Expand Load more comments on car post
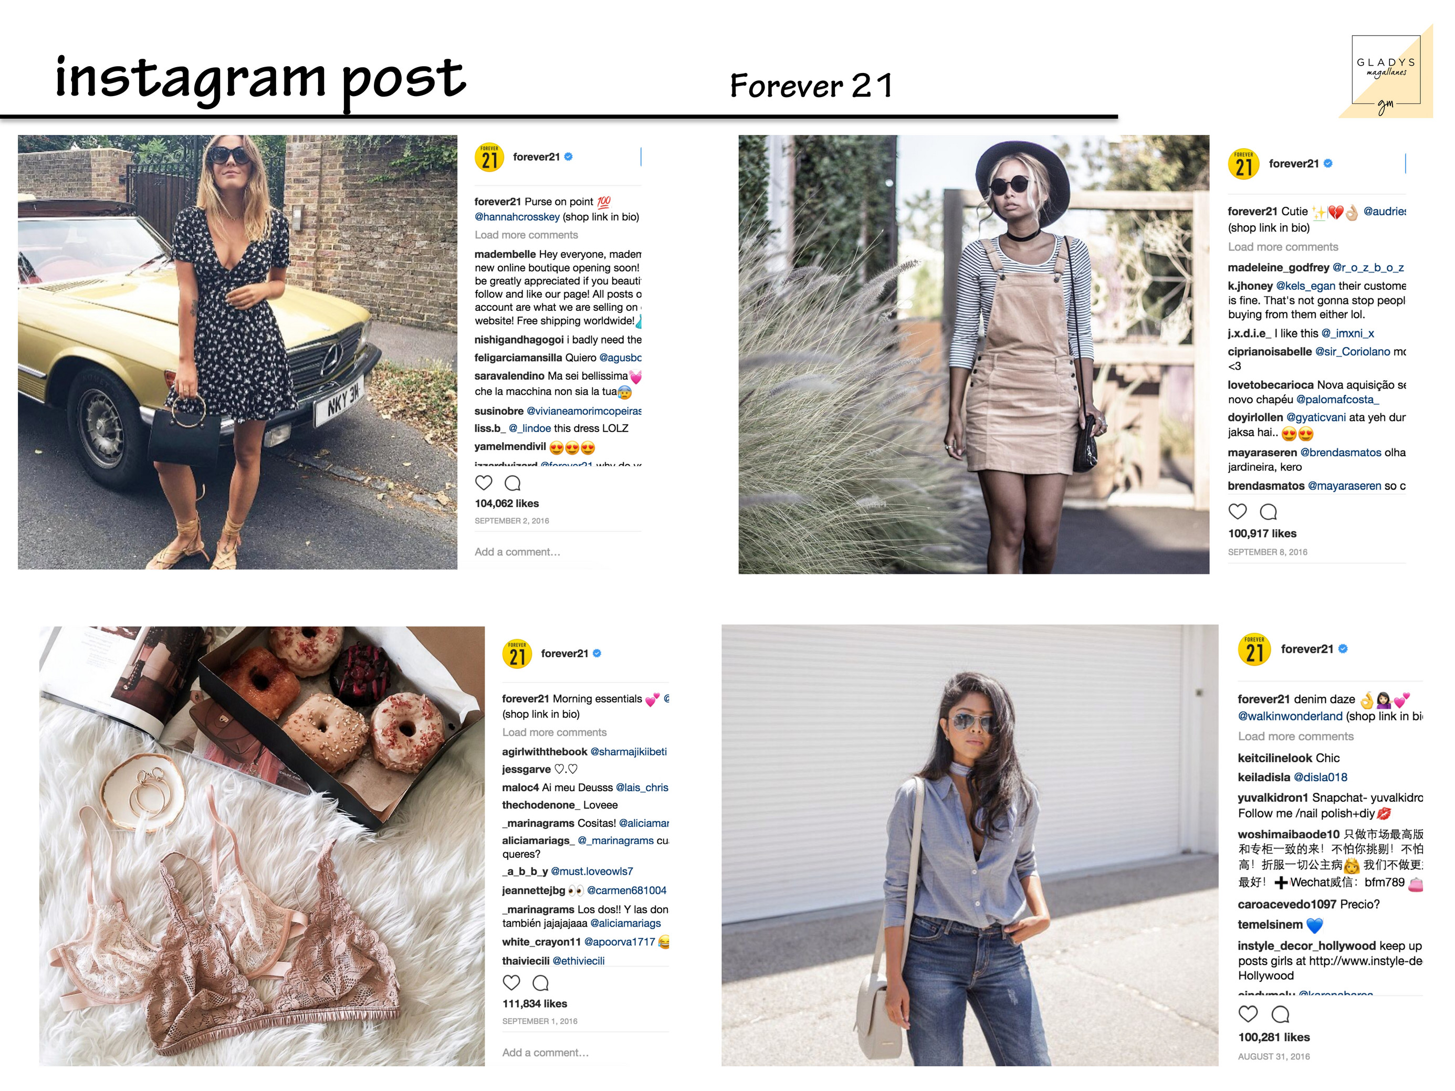Image resolution: width=1455 pixels, height=1091 pixels. pyautogui.click(x=526, y=235)
